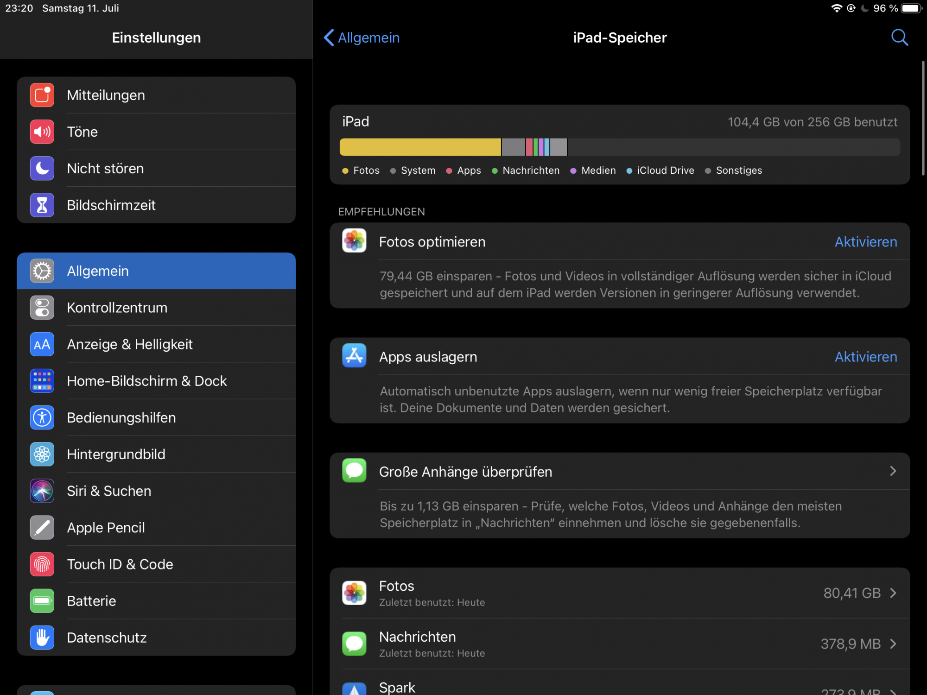
Task: Open Siri & Suchen icon
Action: tap(42, 491)
